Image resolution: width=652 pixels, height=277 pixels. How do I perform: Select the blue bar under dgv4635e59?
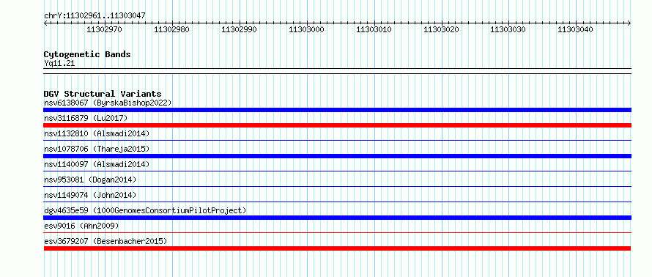pyautogui.click(x=337, y=218)
